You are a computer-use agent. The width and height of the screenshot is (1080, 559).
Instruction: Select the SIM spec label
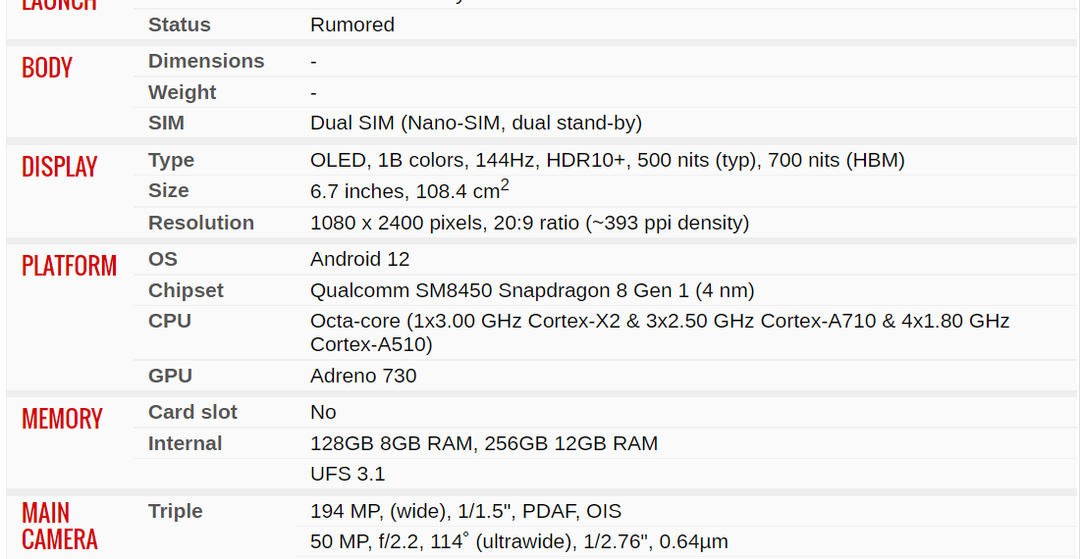(166, 123)
